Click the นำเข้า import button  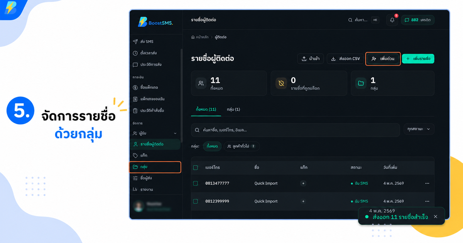311,59
